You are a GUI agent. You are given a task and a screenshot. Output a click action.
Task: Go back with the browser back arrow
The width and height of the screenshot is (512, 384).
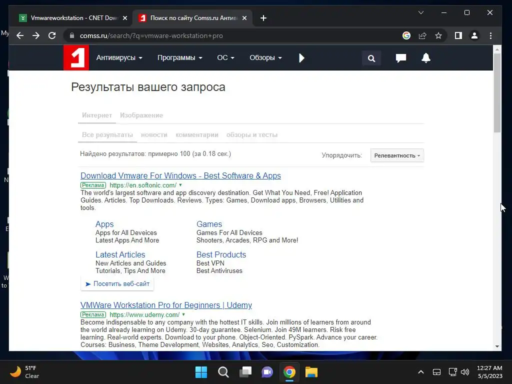[20, 35]
